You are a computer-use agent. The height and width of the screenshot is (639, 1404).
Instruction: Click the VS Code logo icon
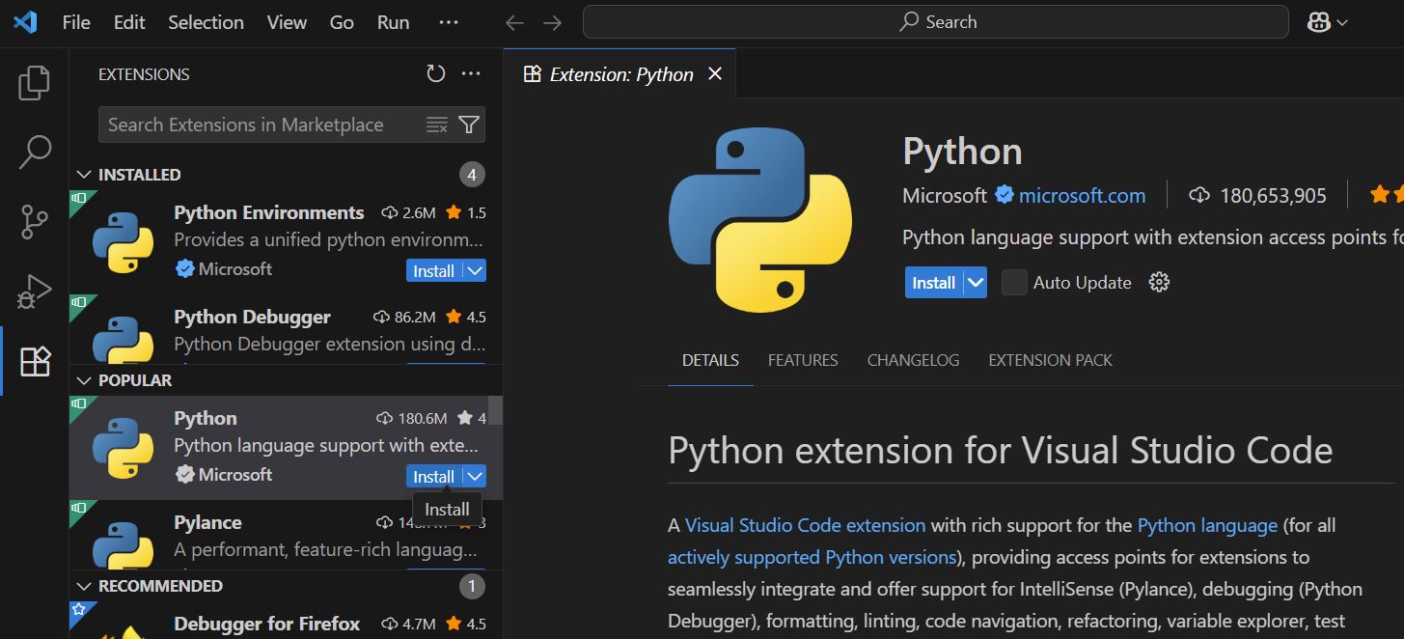point(25,22)
